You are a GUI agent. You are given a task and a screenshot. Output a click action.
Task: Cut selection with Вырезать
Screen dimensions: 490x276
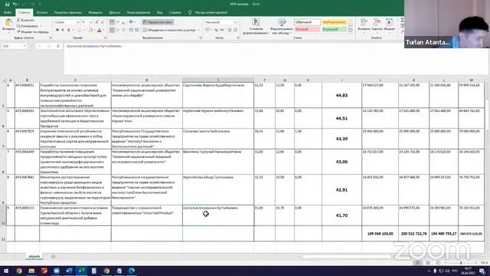(25, 20)
